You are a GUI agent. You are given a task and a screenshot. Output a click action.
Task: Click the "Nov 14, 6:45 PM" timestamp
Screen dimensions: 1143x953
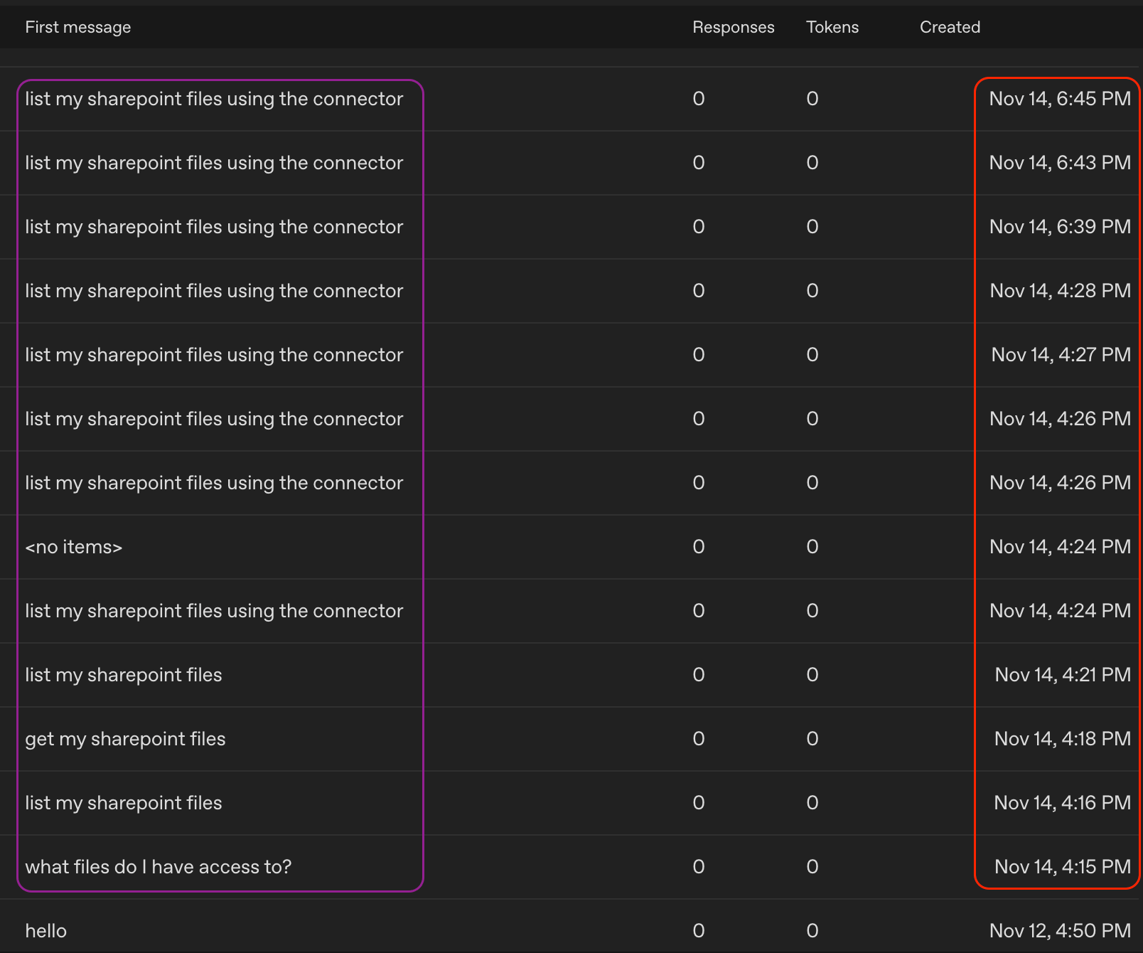1060,99
